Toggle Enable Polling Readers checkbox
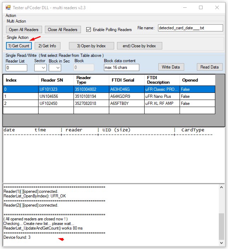This screenshot has width=228, height=249. point(88,30)
